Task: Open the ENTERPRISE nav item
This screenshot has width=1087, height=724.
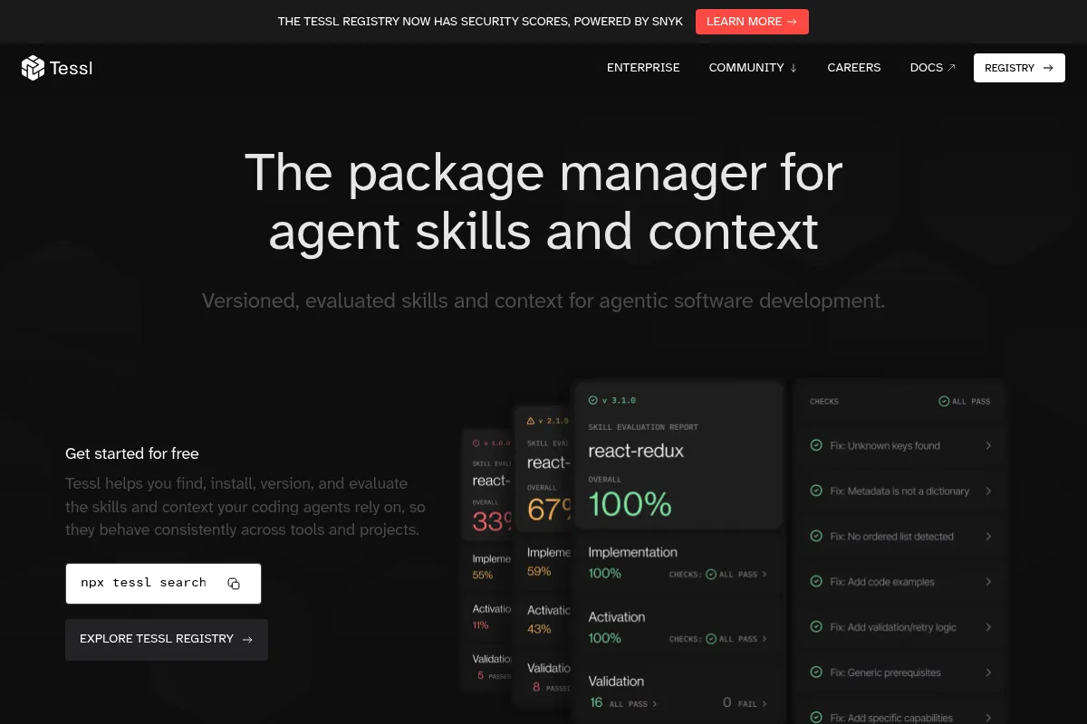Action: [643, 68]
